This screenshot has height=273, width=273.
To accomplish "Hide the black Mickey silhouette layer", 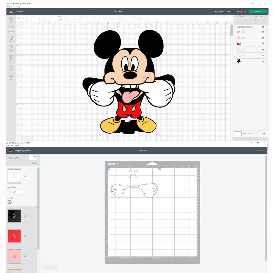I will click(x=263, y=61).
